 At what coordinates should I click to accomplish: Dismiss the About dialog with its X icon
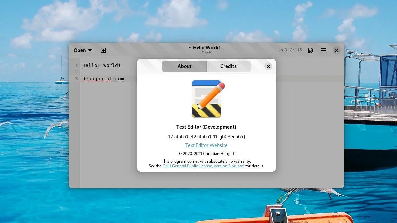coord(268,66)
